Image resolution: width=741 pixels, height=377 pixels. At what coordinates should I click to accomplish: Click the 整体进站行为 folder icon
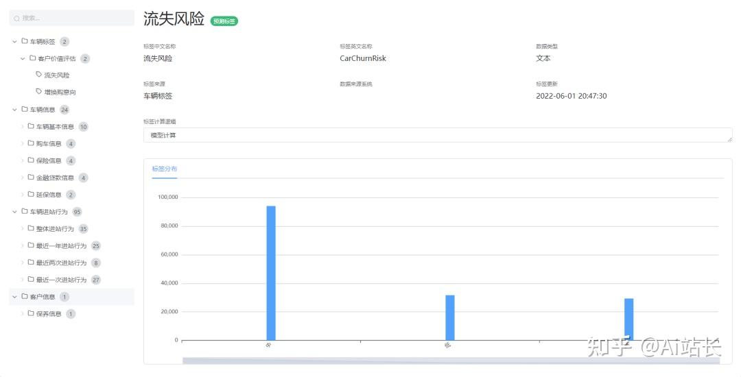tap(31, 228)
